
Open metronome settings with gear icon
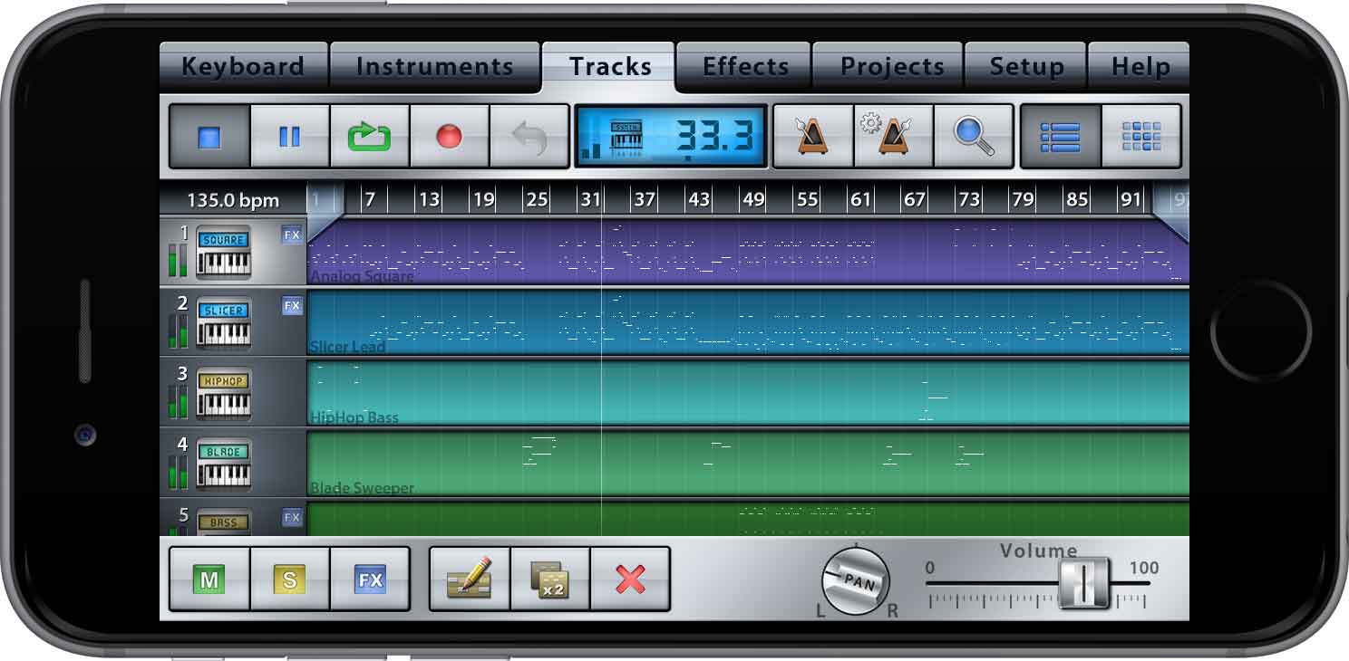tap(893, 137)
